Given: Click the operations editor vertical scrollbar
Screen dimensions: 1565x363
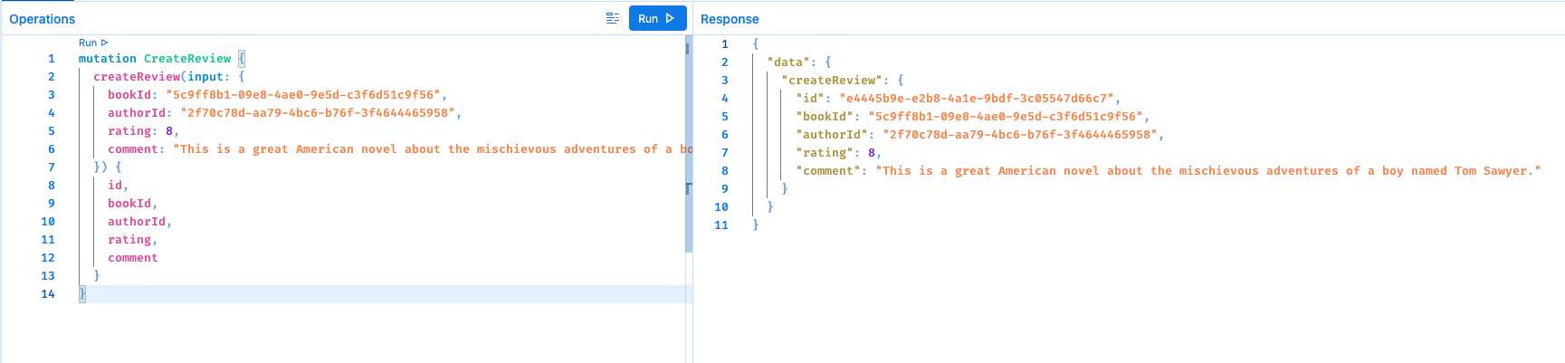Looking at the screenshot, I should 689,145.
